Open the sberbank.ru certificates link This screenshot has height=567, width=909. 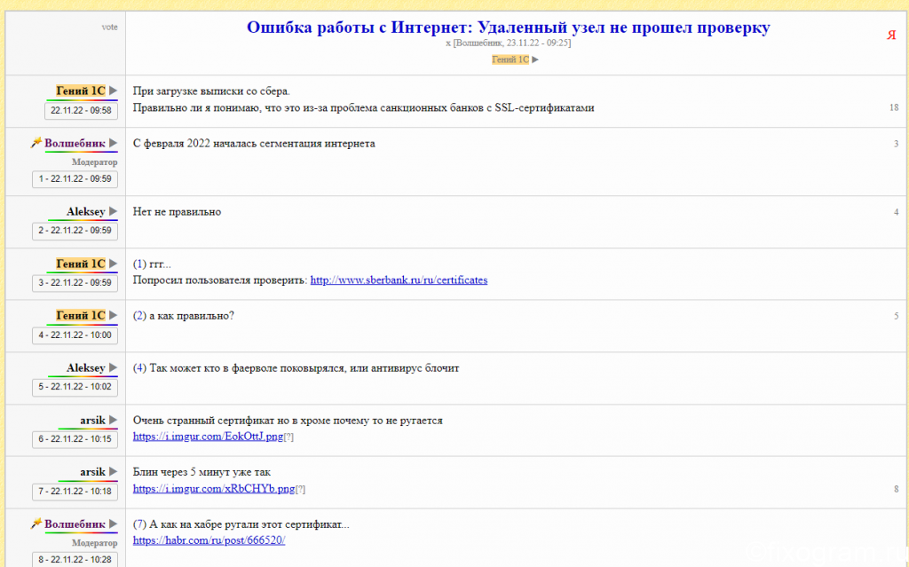click(x=399, y=280)
